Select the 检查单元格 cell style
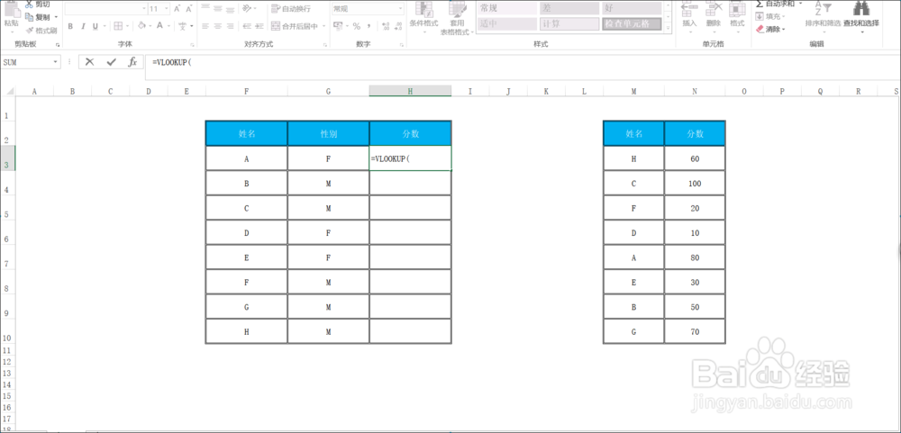The image size is (901, 433). (632, 24)
